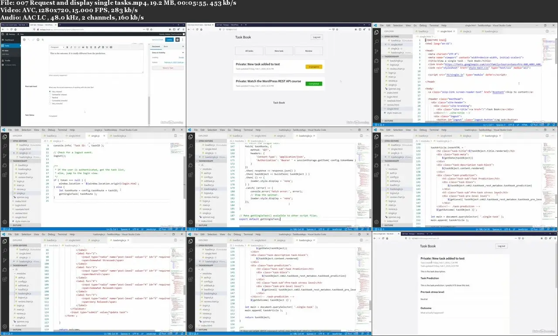Close WordPress settings sidebar with X icon
Screen dimensions: 558x336
(183, 47)
